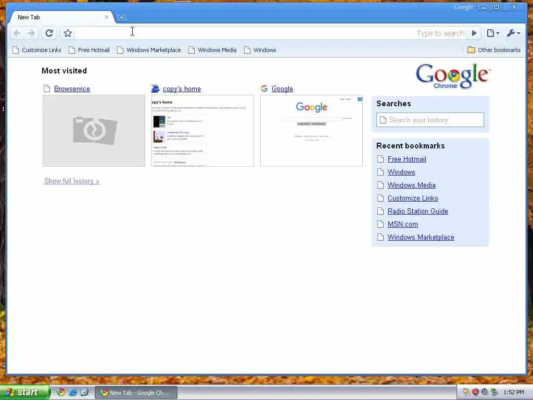The width and height of the screenshot is (533, 400).
Task: Bookmark this page with the star icon
Action: [x=68, y=33]
